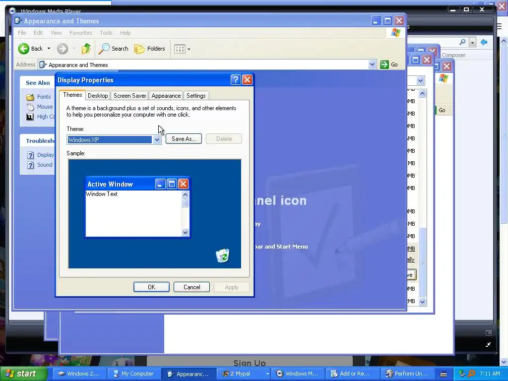Click the tray network shield icon
This screenshot has width=508, height=381.
click(462, 374)
